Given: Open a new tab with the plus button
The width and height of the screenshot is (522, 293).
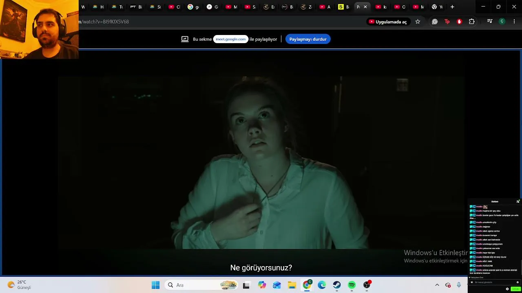Looking at the screenshot, I should [452, 7].
